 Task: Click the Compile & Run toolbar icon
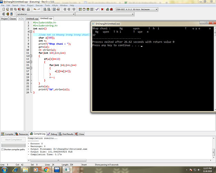point(88,9)
